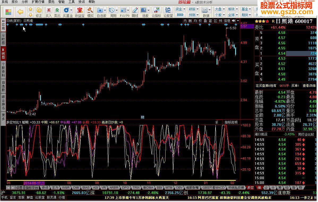
Task: Click the yellow up arrow toolbar icon
Action: [x=31, y=9]
